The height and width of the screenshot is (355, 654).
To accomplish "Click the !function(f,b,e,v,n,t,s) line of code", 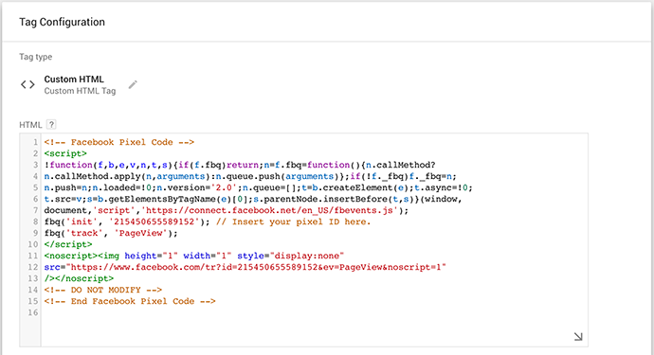I will tap(240, 165).
